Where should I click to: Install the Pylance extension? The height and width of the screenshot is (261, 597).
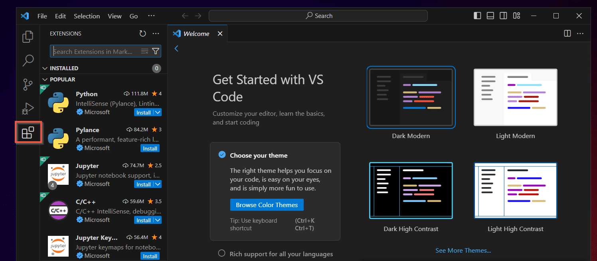point(150,148)
